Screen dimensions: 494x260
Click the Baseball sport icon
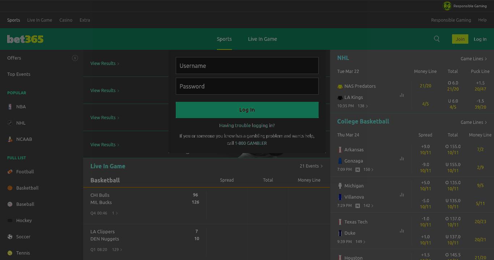coord(10,204)
